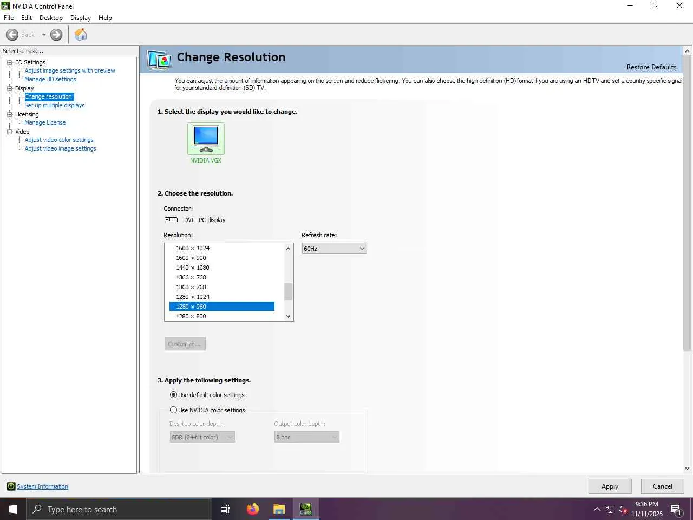Image resolution: width=693 pixels, height=520 pixels.
Task: Select 1366 × 768 resolution
Action: pyautogui.click(x=222, y=277)
